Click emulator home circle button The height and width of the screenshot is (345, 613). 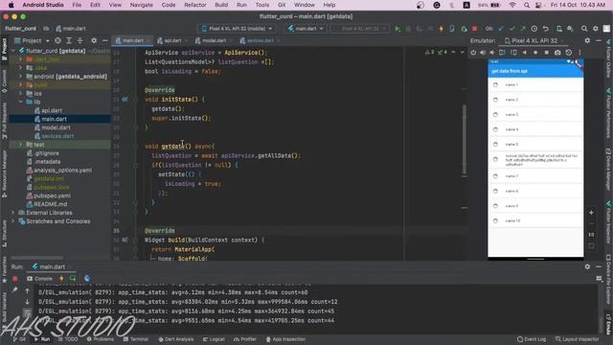(x=535, y=53)
